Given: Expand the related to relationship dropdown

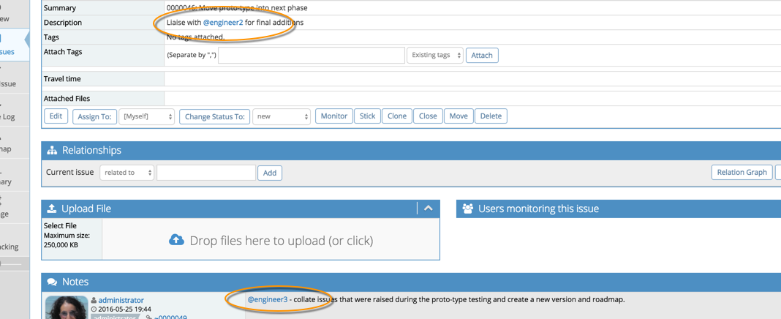Looking at the screenshot, I should [127, 173].
